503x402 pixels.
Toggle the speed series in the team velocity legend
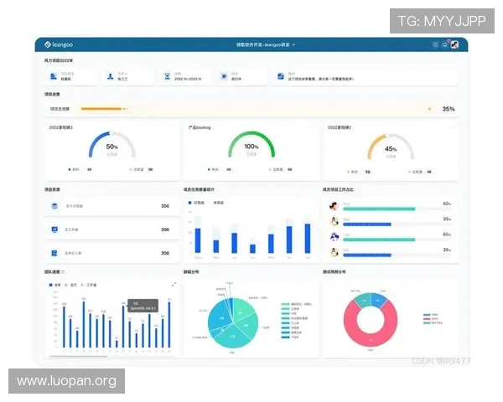[x=54, y=285]
